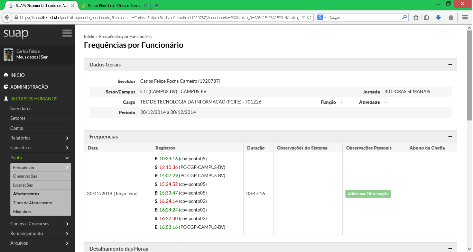
Task: Collapse the Detalhamento das Horas panel
Action: point(450,249)
